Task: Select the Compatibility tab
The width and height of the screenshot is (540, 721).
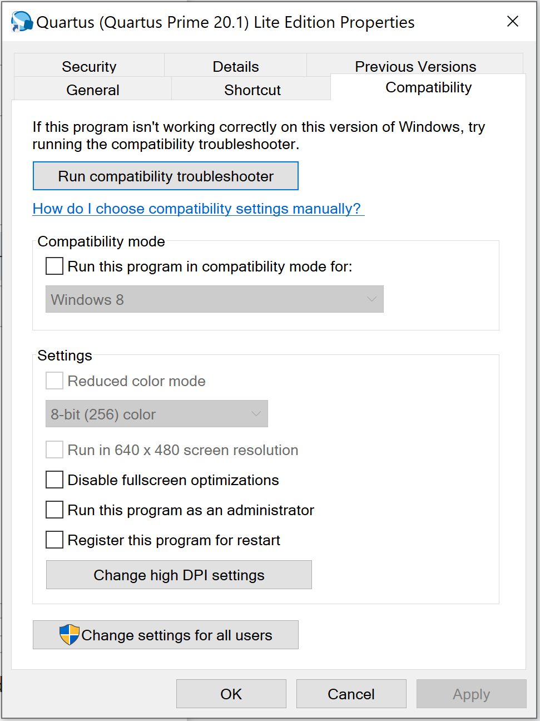Action: (428, 87)
